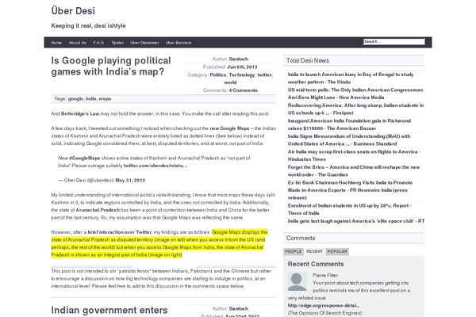476x317 pixels.
Task: Open commenter Pierre Fitter's name
Action: pos(325,276)
